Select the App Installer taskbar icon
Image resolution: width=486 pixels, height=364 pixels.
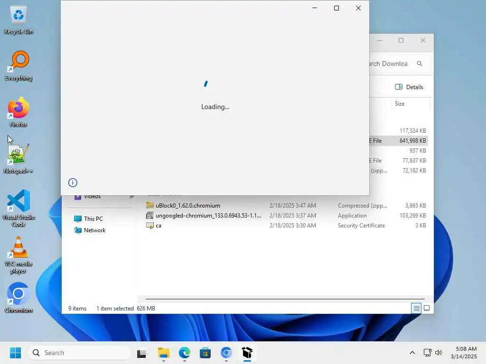point(247,353)
